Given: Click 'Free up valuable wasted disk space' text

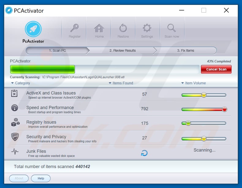Looking at the screenshot, I should 51,156.
